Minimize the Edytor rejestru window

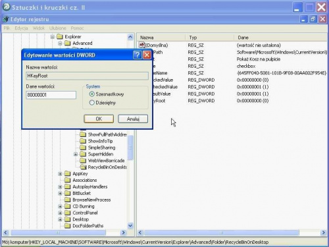tap(303, 19)
